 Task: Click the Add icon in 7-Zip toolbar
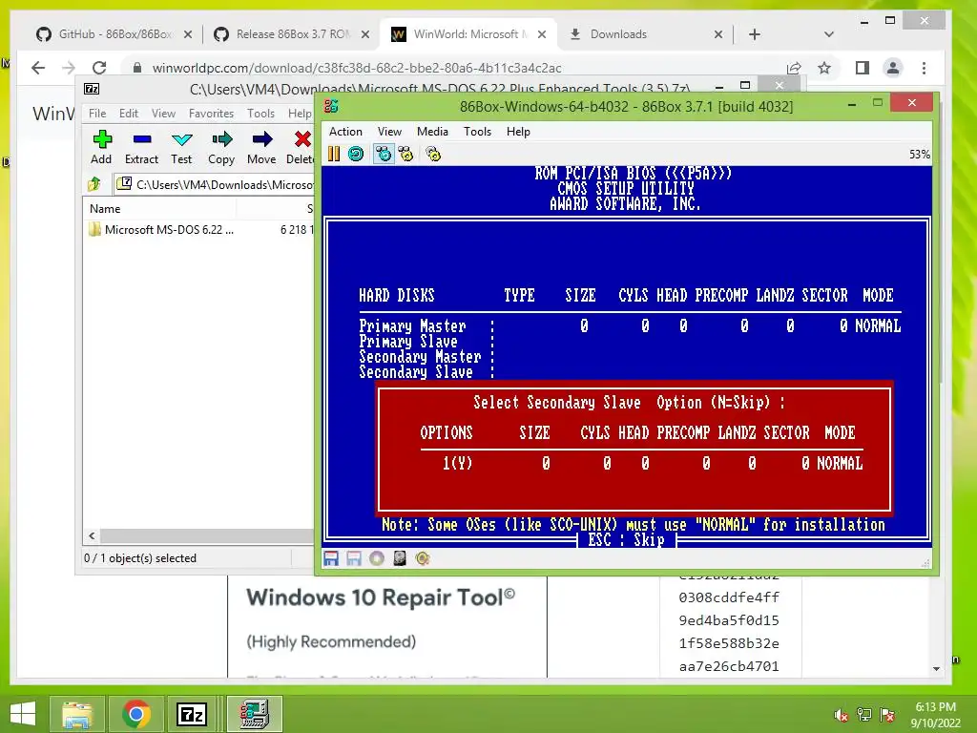click(101, 148)
